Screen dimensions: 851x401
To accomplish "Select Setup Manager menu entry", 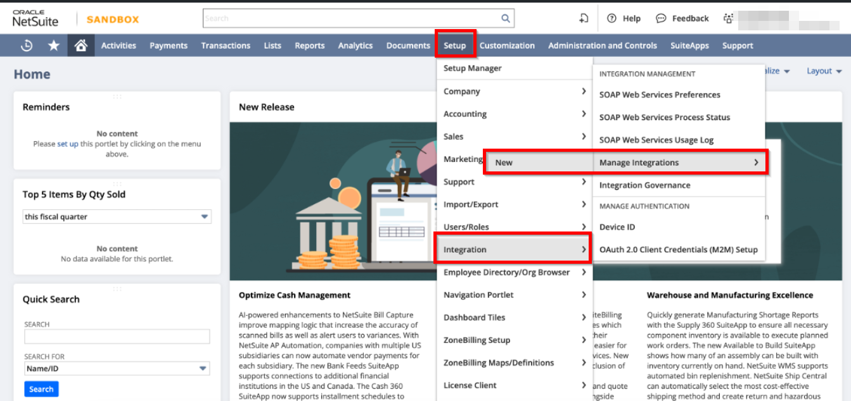I will (x=473, y=68).
